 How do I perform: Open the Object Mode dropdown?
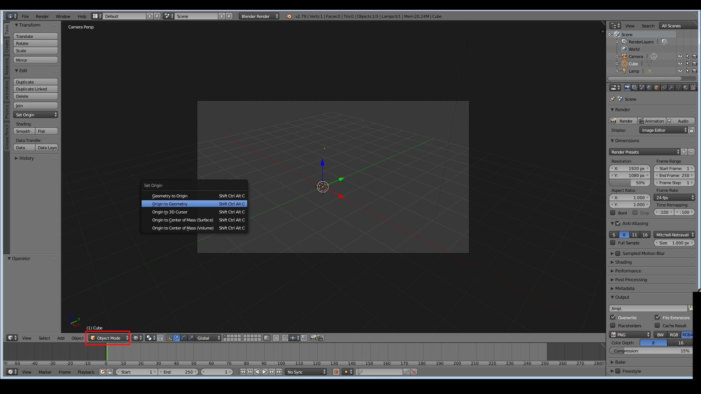point(109,338)
